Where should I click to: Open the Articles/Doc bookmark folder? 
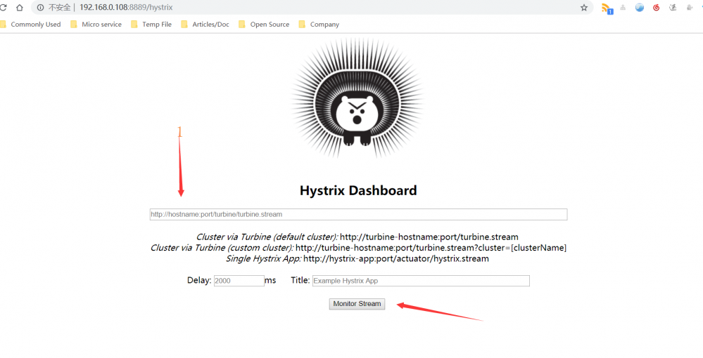[205, 24]
